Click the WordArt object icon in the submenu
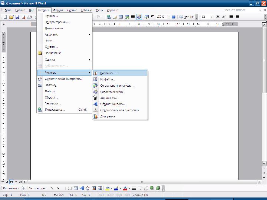Viewport: 267px width, 200px height. coord(95,104)
